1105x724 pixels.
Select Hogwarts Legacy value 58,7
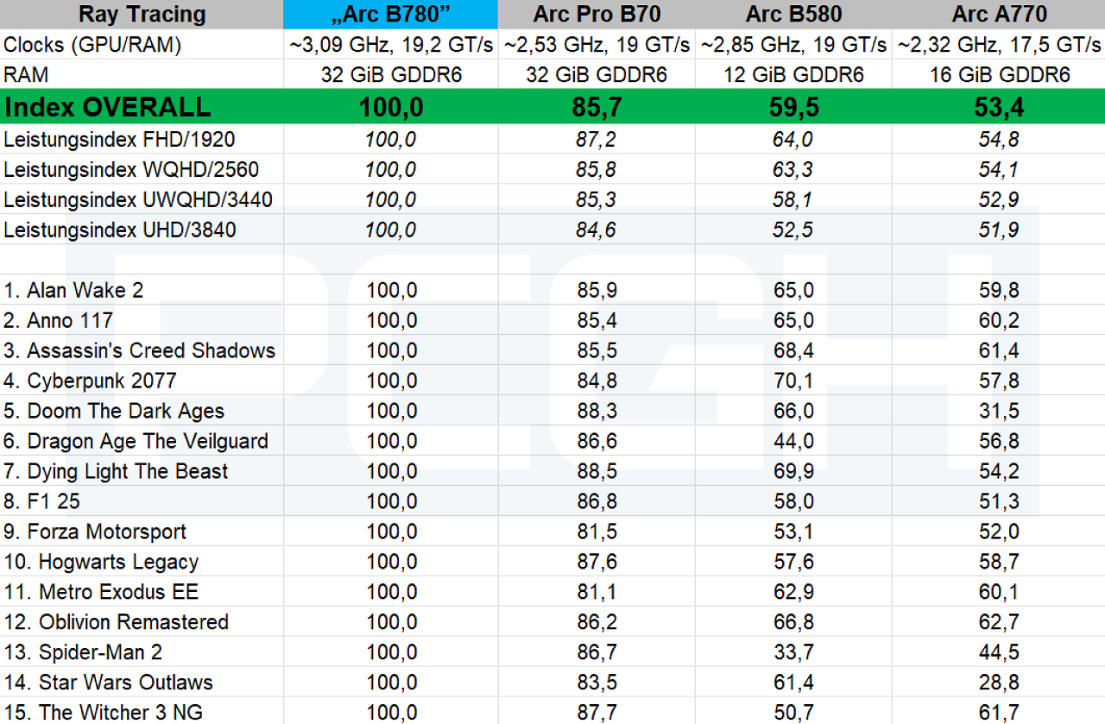pos(999,562)
